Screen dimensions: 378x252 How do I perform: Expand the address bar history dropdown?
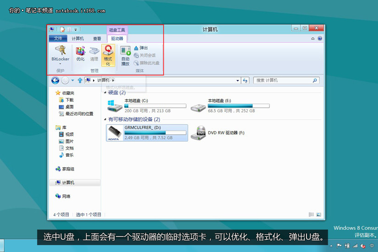click(x=238, y=81)
